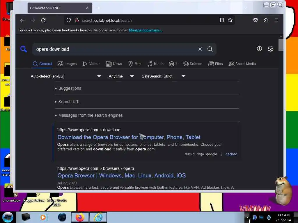
Task: Switch to Images category
Action: [67, 64]
